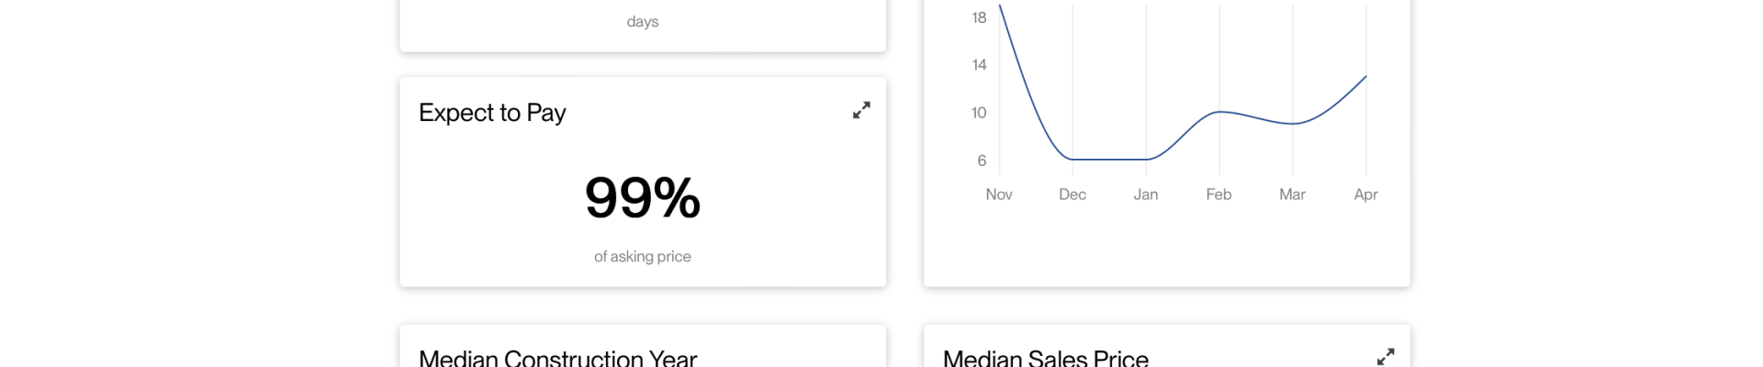This screenshot has height=367, width=1763.
Task: Click the chart line's end point above Apr
Action: (x=1365, y=77)
